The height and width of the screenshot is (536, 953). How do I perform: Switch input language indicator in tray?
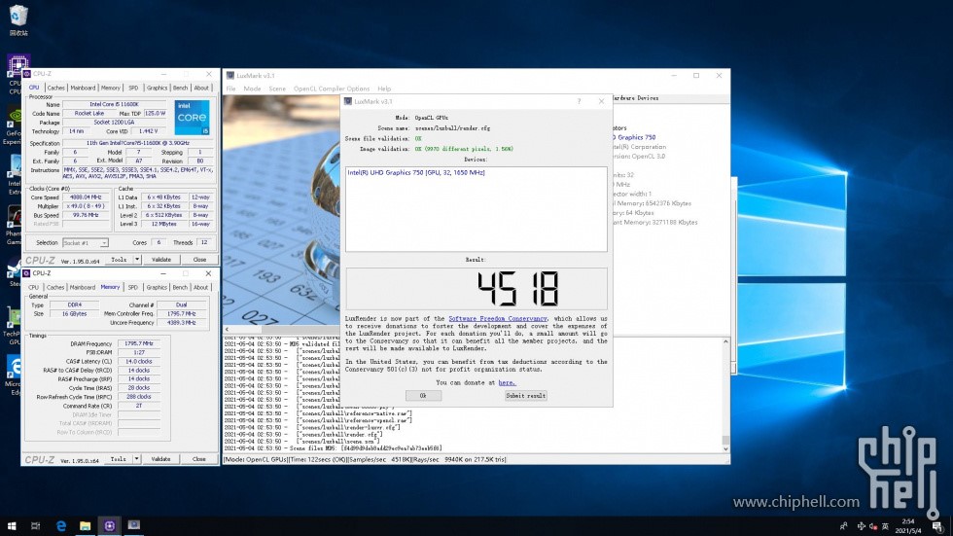coord(885,526)
